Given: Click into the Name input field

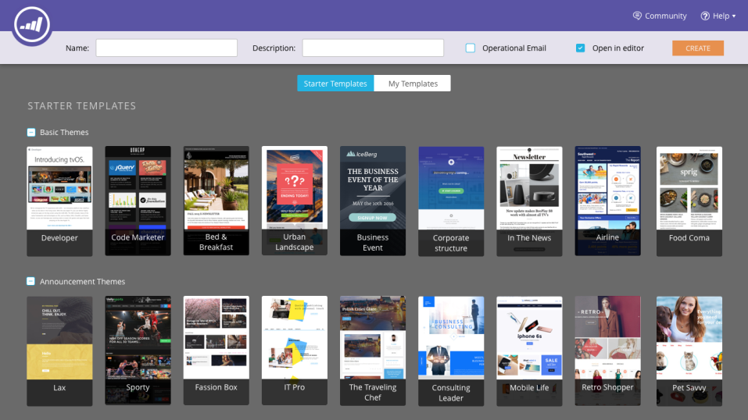Looking at the screenshot, I should tap(166, 48).
